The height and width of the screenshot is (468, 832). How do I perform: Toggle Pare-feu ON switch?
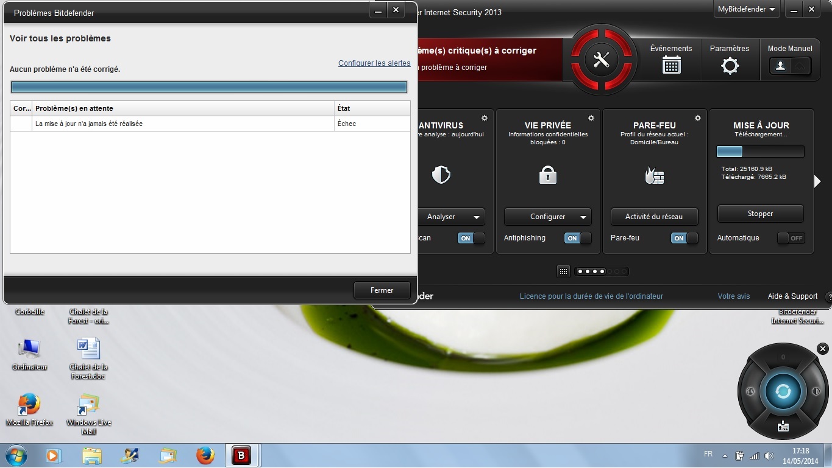pos(684,239)
